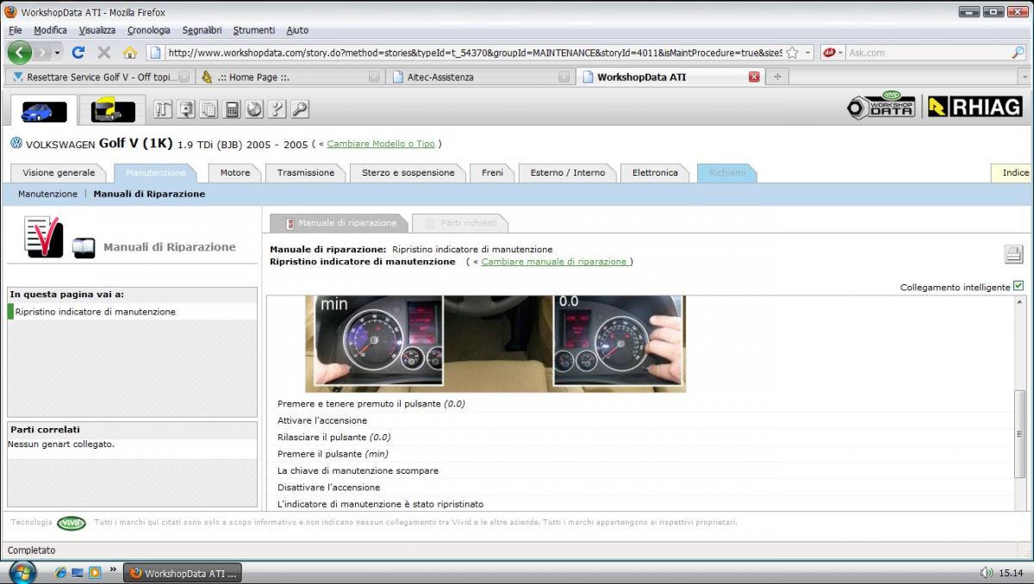Click the WorkshopData logo
The width and height of the screenshot is (1034, 584).
point(881,107)
